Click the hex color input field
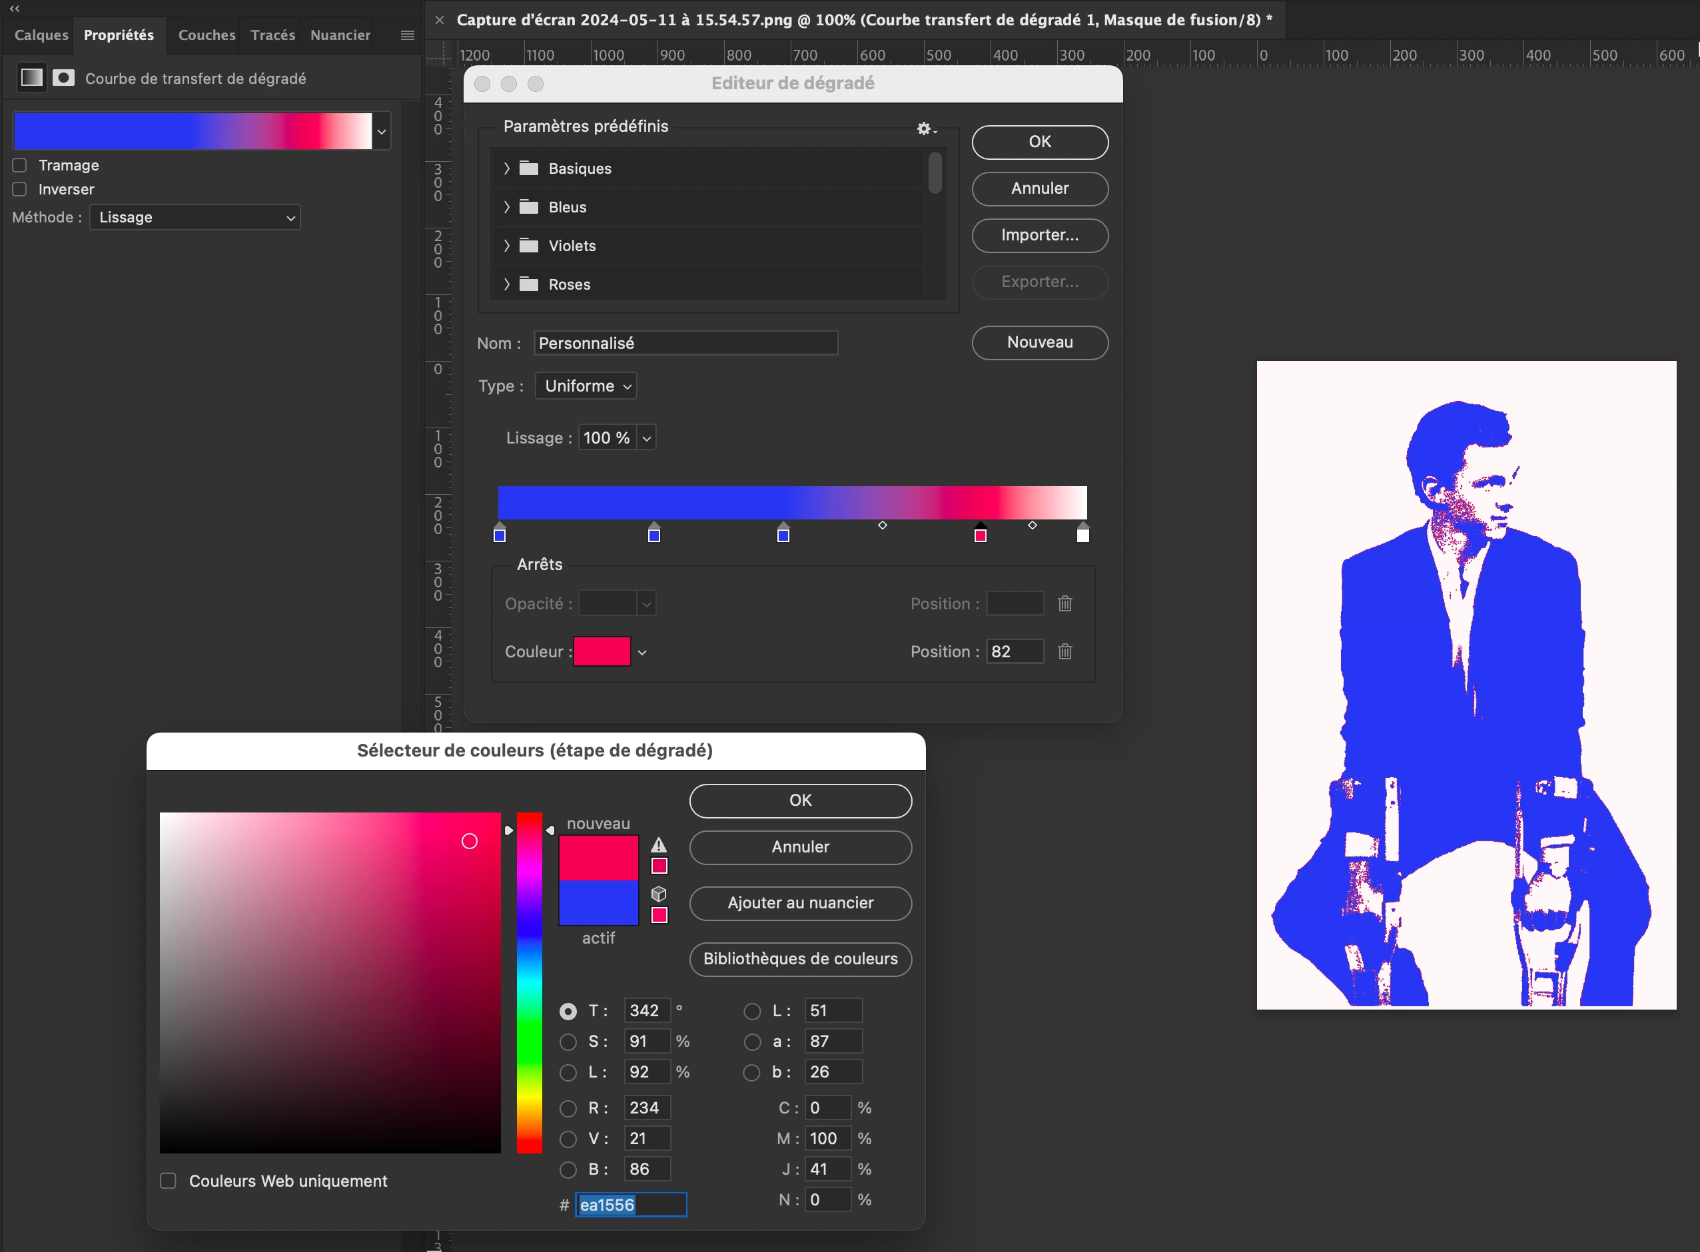 pos(631,1205)
